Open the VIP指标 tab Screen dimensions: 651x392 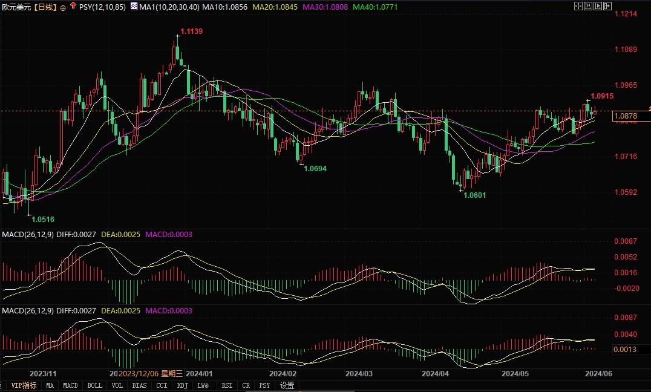(x=24, y=385)
